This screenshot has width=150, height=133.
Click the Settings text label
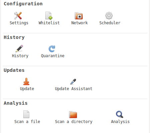click(19, 23)
